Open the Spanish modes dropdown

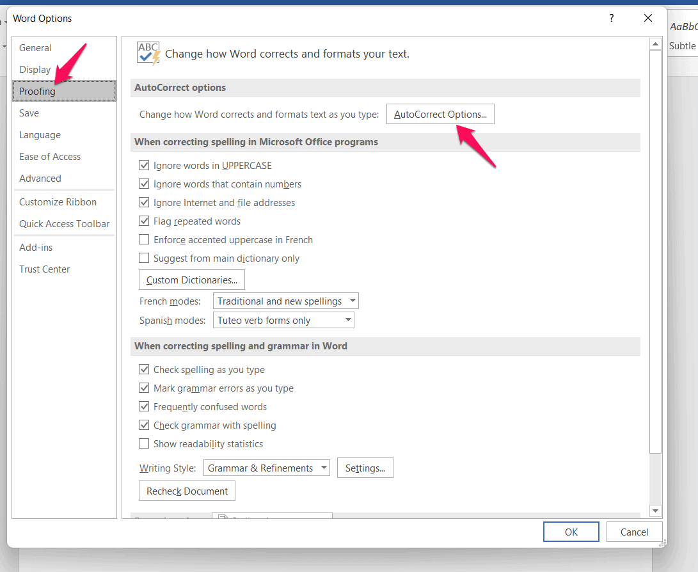pos(283,321)
